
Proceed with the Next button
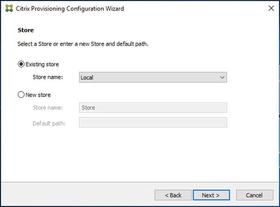[x=211, y=195]
